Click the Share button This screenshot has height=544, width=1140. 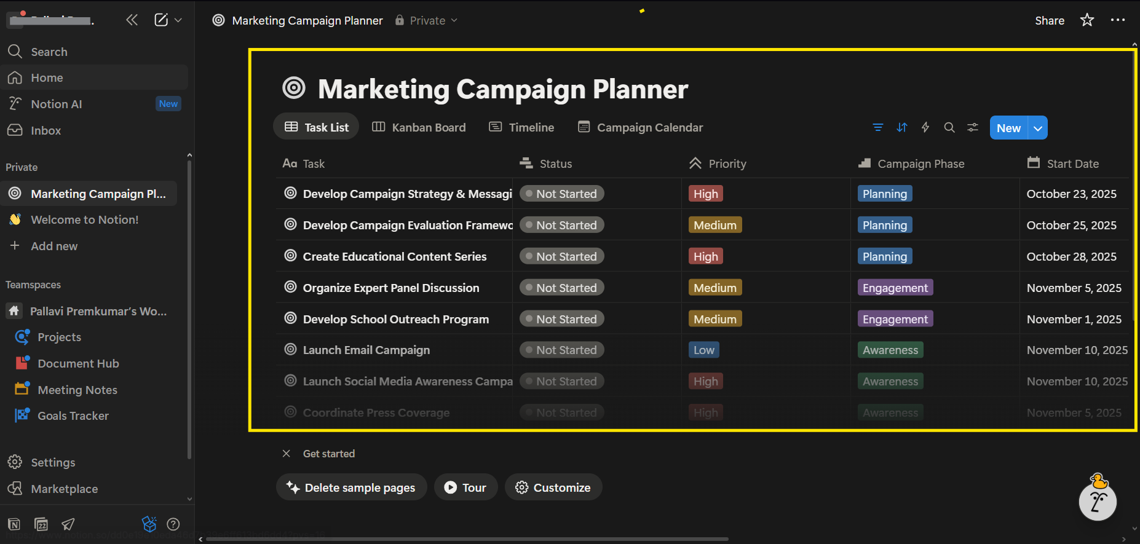click(1049, 20)
